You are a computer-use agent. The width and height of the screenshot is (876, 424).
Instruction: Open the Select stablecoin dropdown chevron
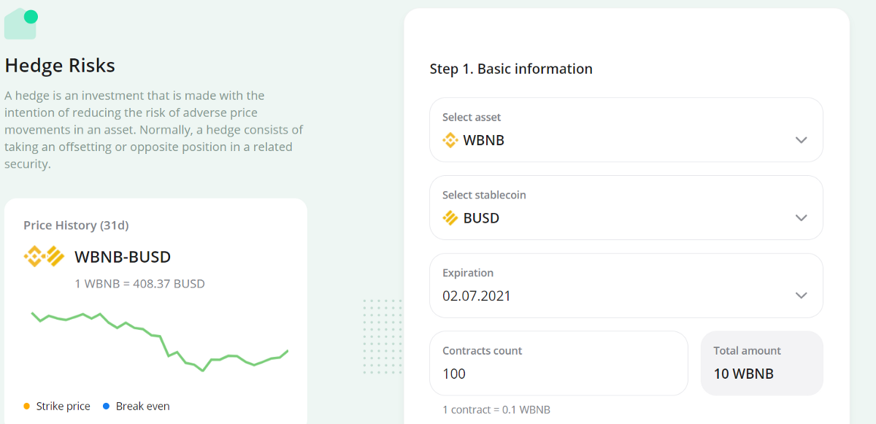801,218
